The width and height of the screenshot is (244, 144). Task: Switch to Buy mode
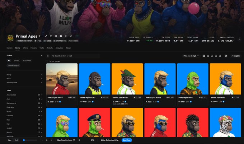10,140
